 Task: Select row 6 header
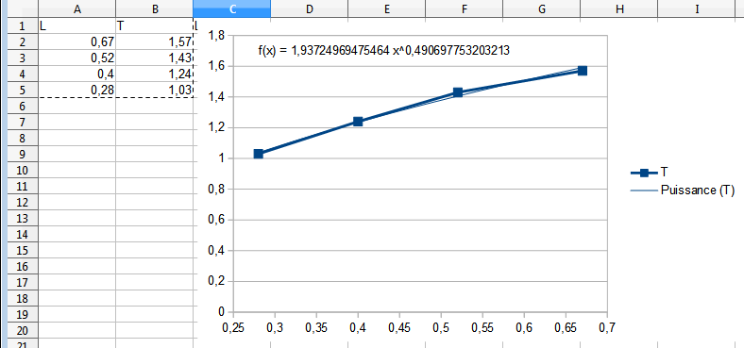coord(23,107)
